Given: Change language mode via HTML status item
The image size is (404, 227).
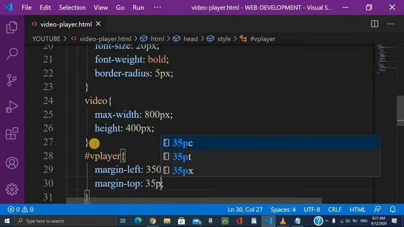Looking at the screenshot, I should pyautogui.click(x=357, y=209).
